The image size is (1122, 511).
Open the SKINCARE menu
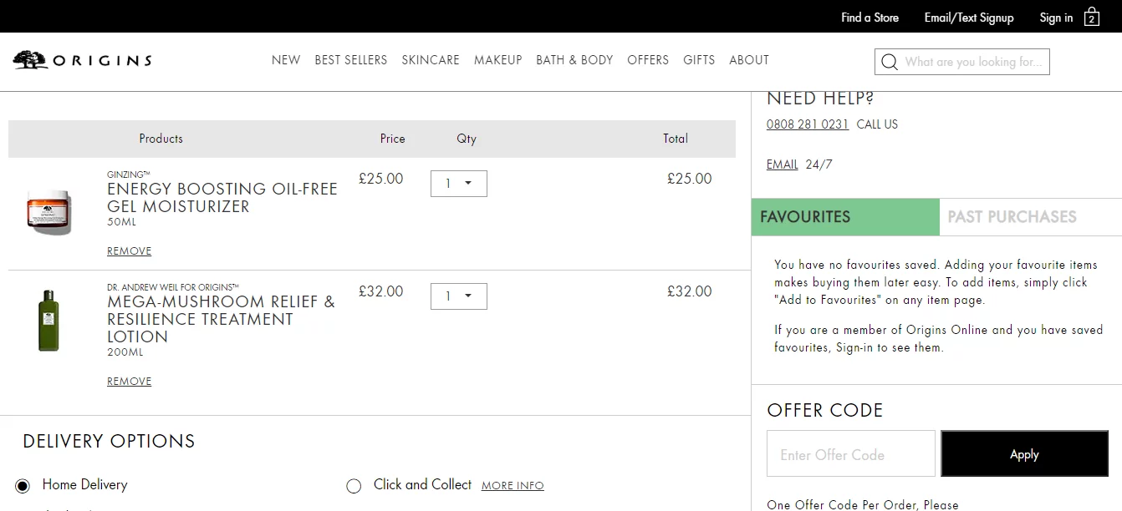pos(431,60)
